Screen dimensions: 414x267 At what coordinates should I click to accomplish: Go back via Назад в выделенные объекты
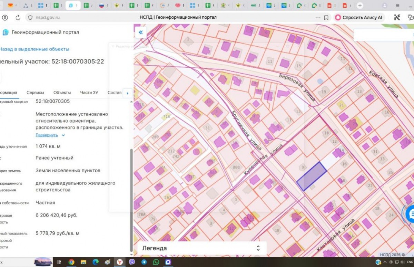pyautogui.click(x=34, y=49)
